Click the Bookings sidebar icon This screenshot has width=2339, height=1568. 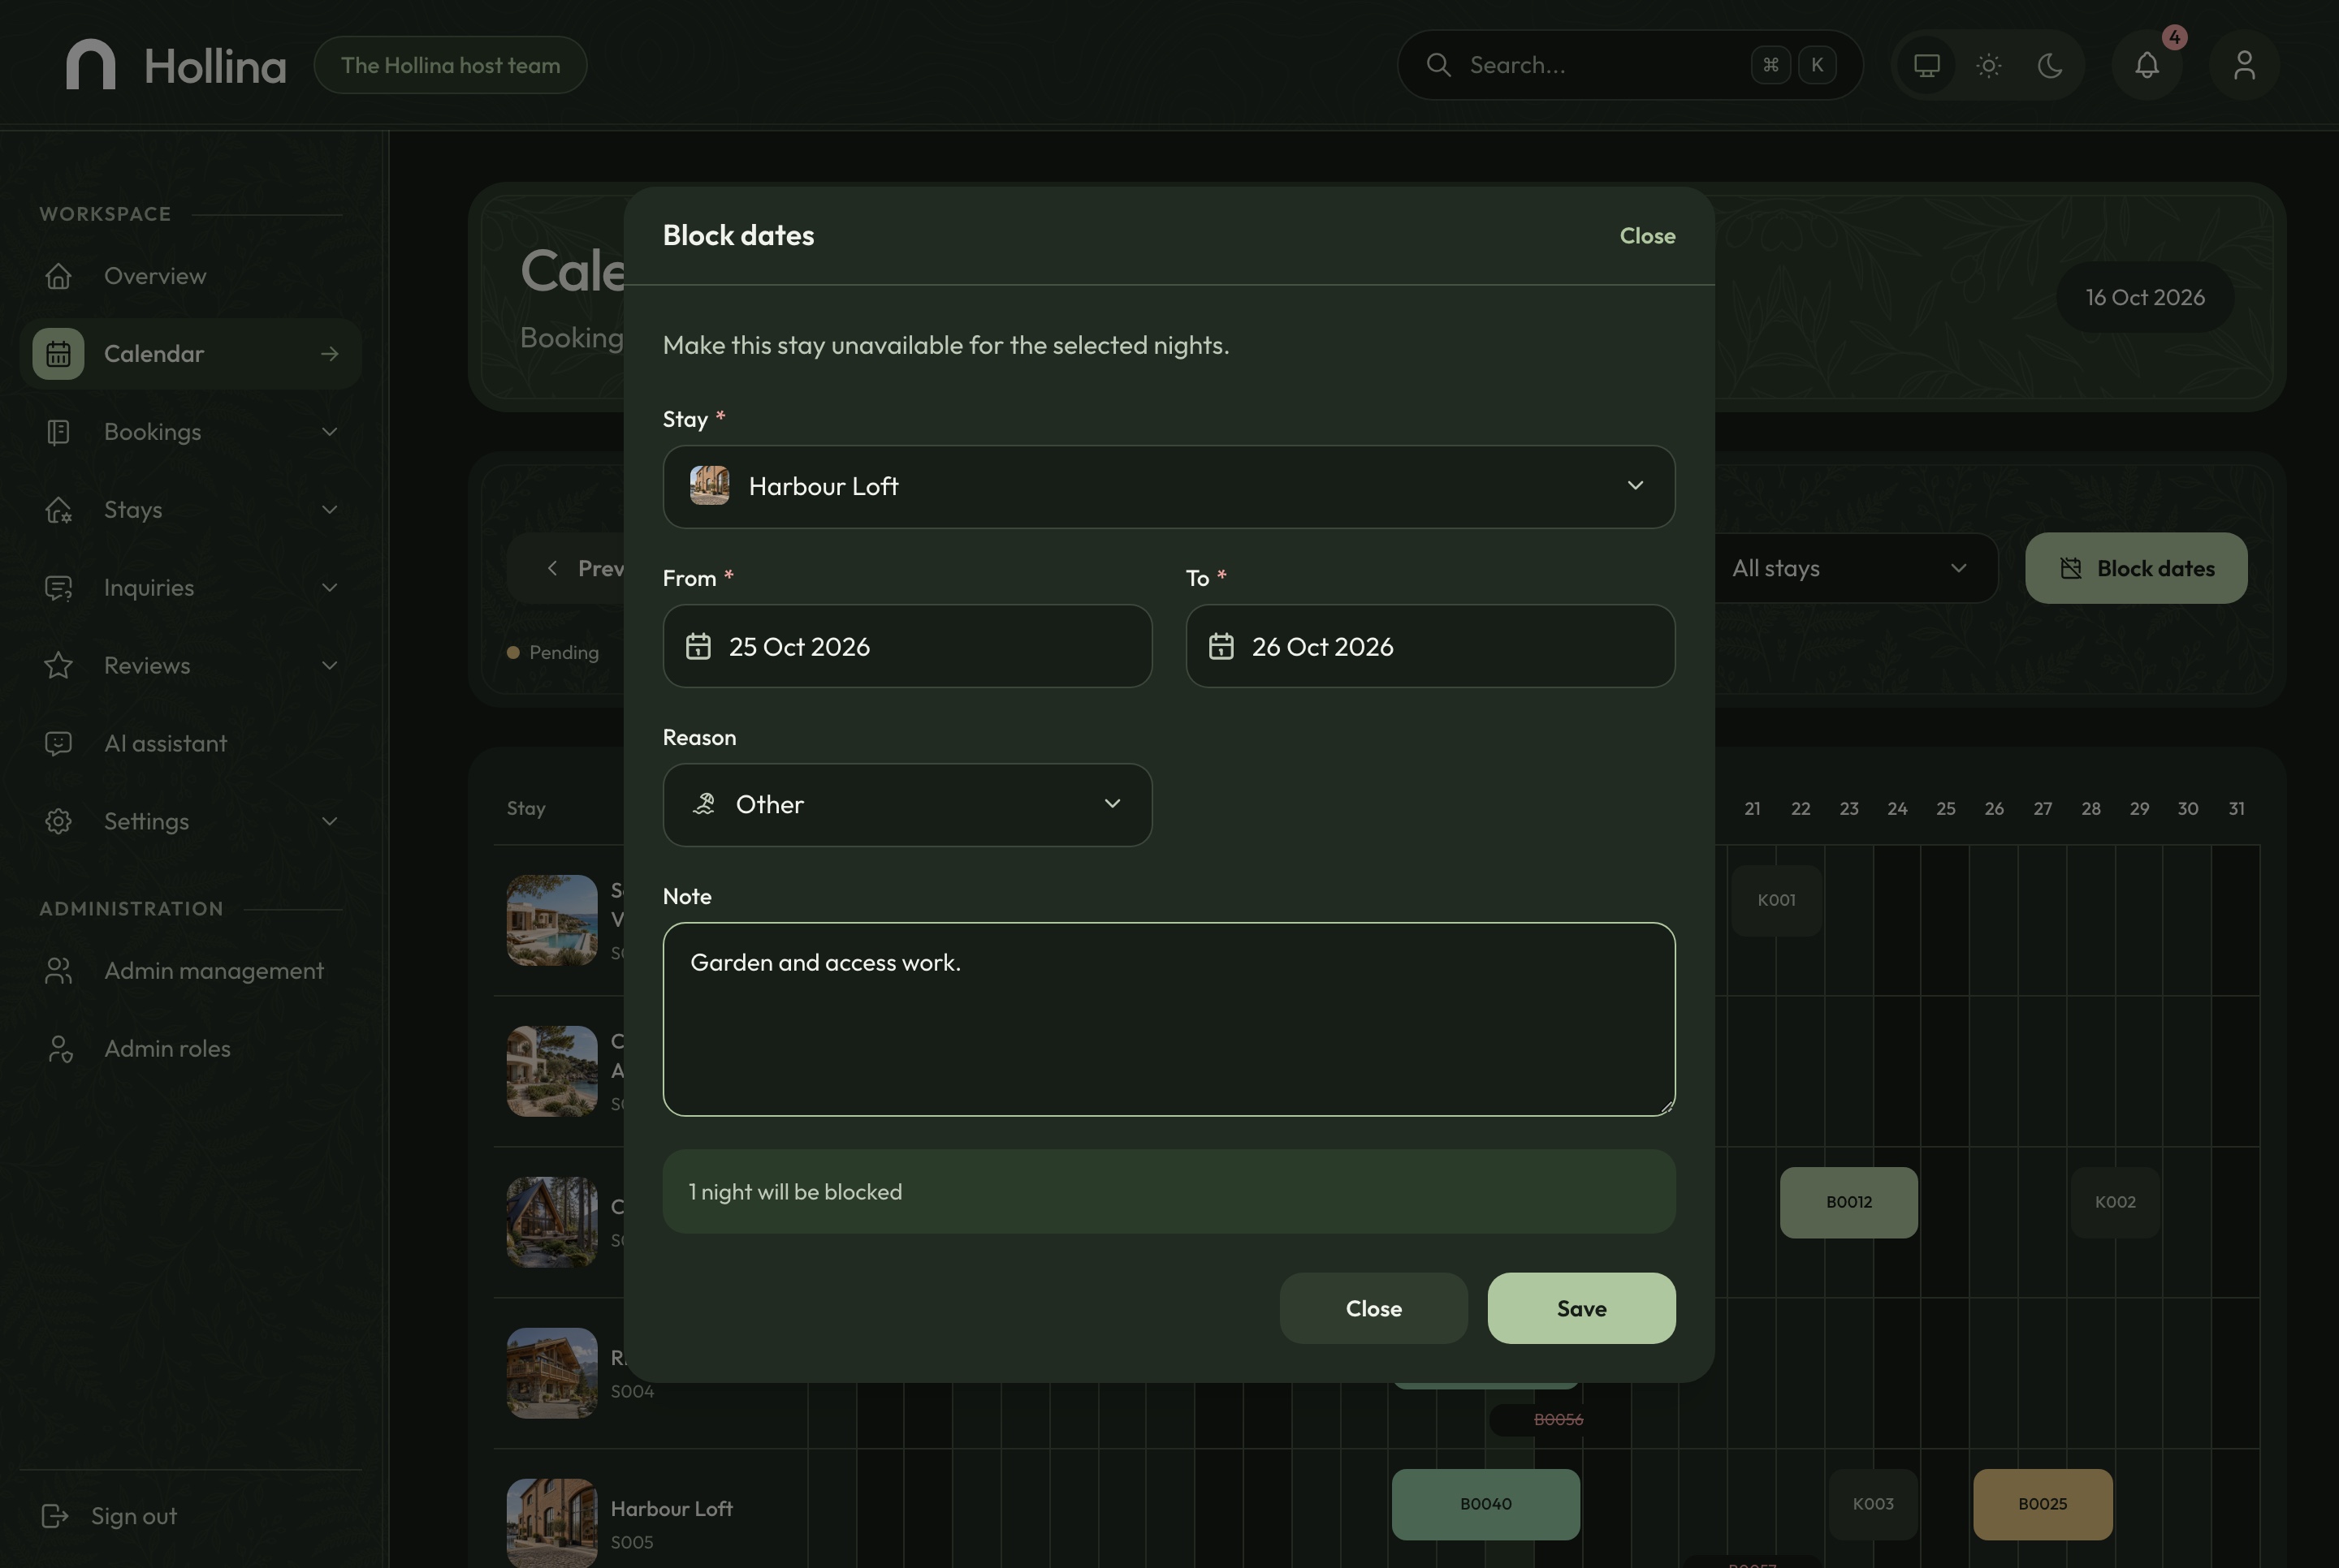click(x=58, y=432)
